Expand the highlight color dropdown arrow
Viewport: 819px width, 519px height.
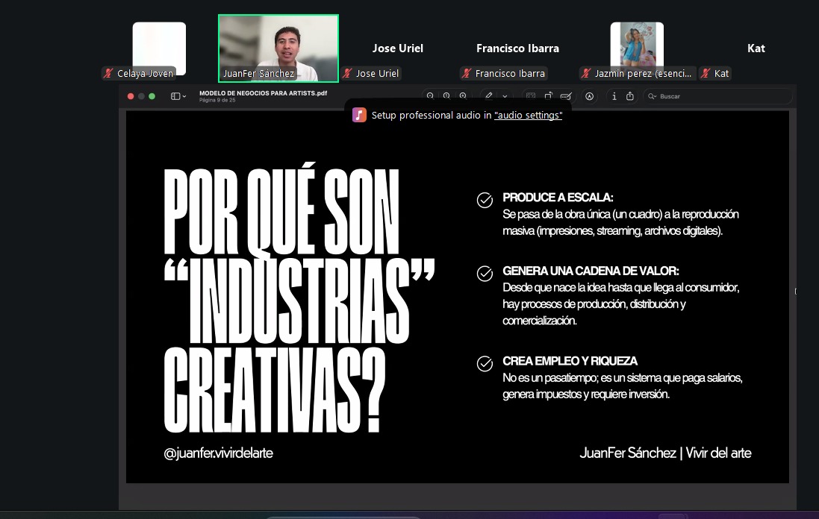point(505,96)
